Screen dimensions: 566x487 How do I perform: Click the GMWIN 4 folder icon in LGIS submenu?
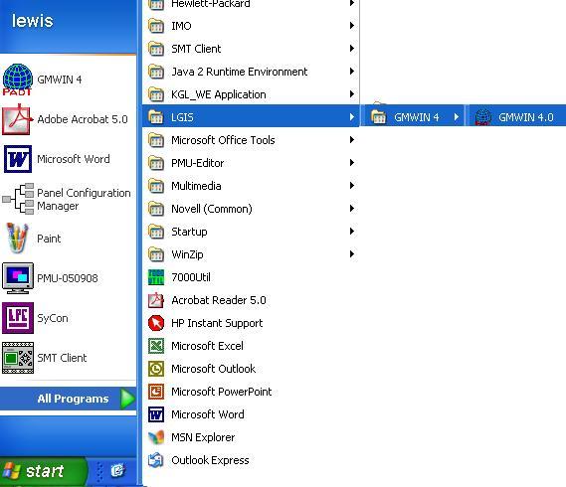(379, 117)
